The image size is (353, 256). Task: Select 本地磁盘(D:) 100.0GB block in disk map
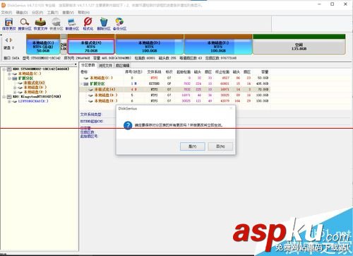(x=150, y=45)
